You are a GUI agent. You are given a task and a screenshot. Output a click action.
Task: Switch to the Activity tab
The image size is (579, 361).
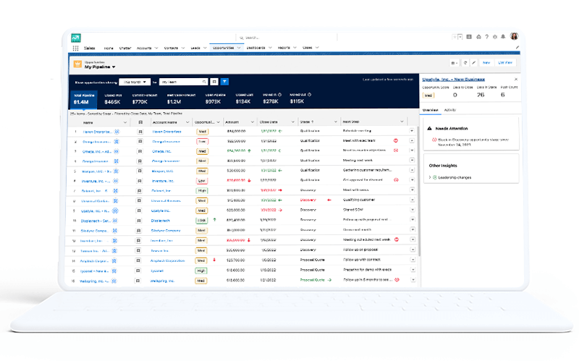(449, 109)
